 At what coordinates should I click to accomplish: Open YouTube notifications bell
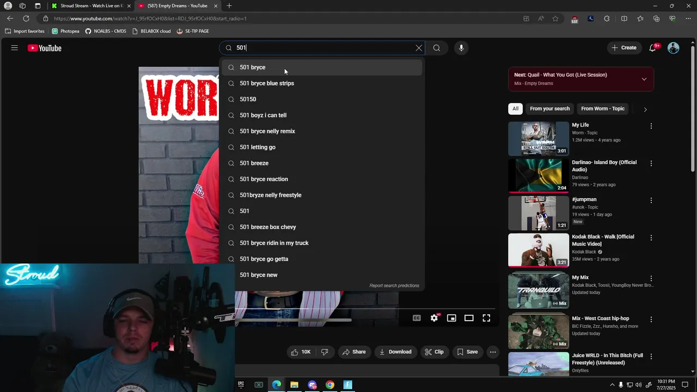tap(653, 48)
